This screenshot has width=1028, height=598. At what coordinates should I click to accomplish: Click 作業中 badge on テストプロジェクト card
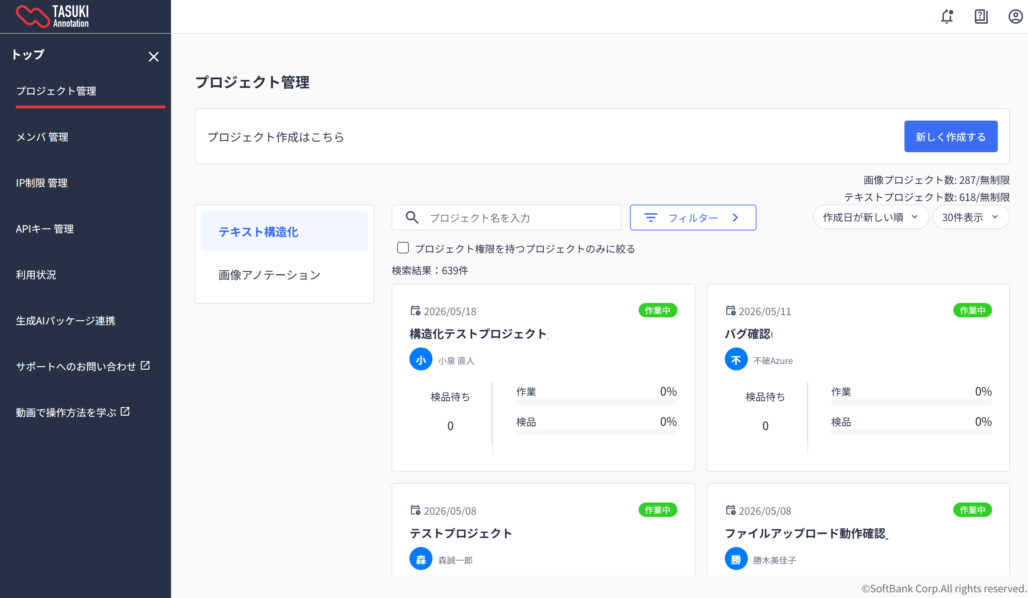tap(658, 510)
